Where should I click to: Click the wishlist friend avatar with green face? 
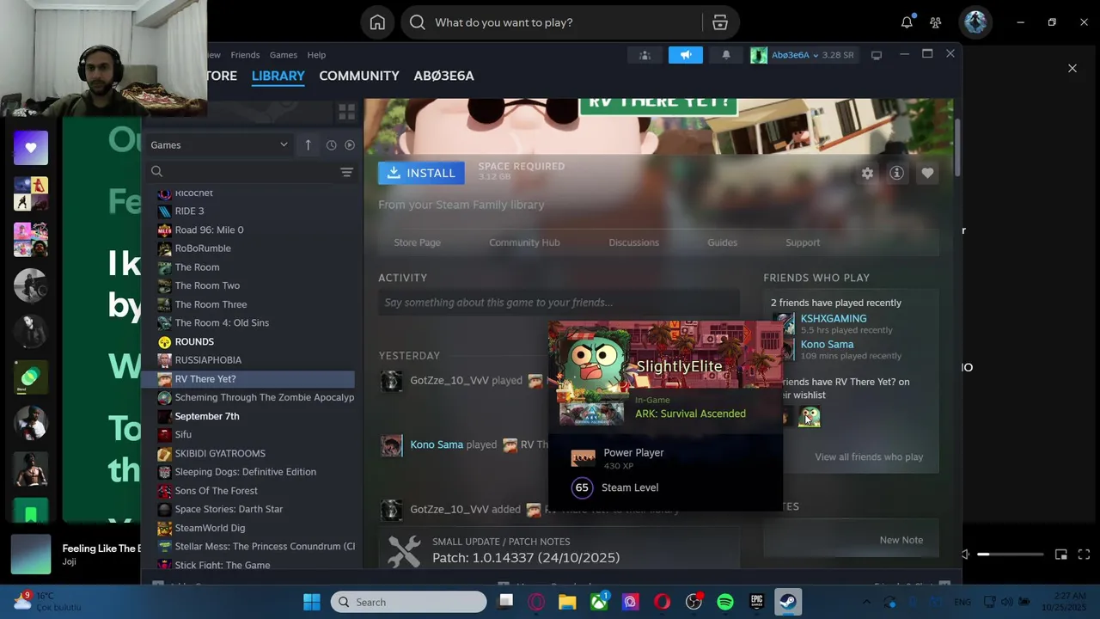click(809, 417)
